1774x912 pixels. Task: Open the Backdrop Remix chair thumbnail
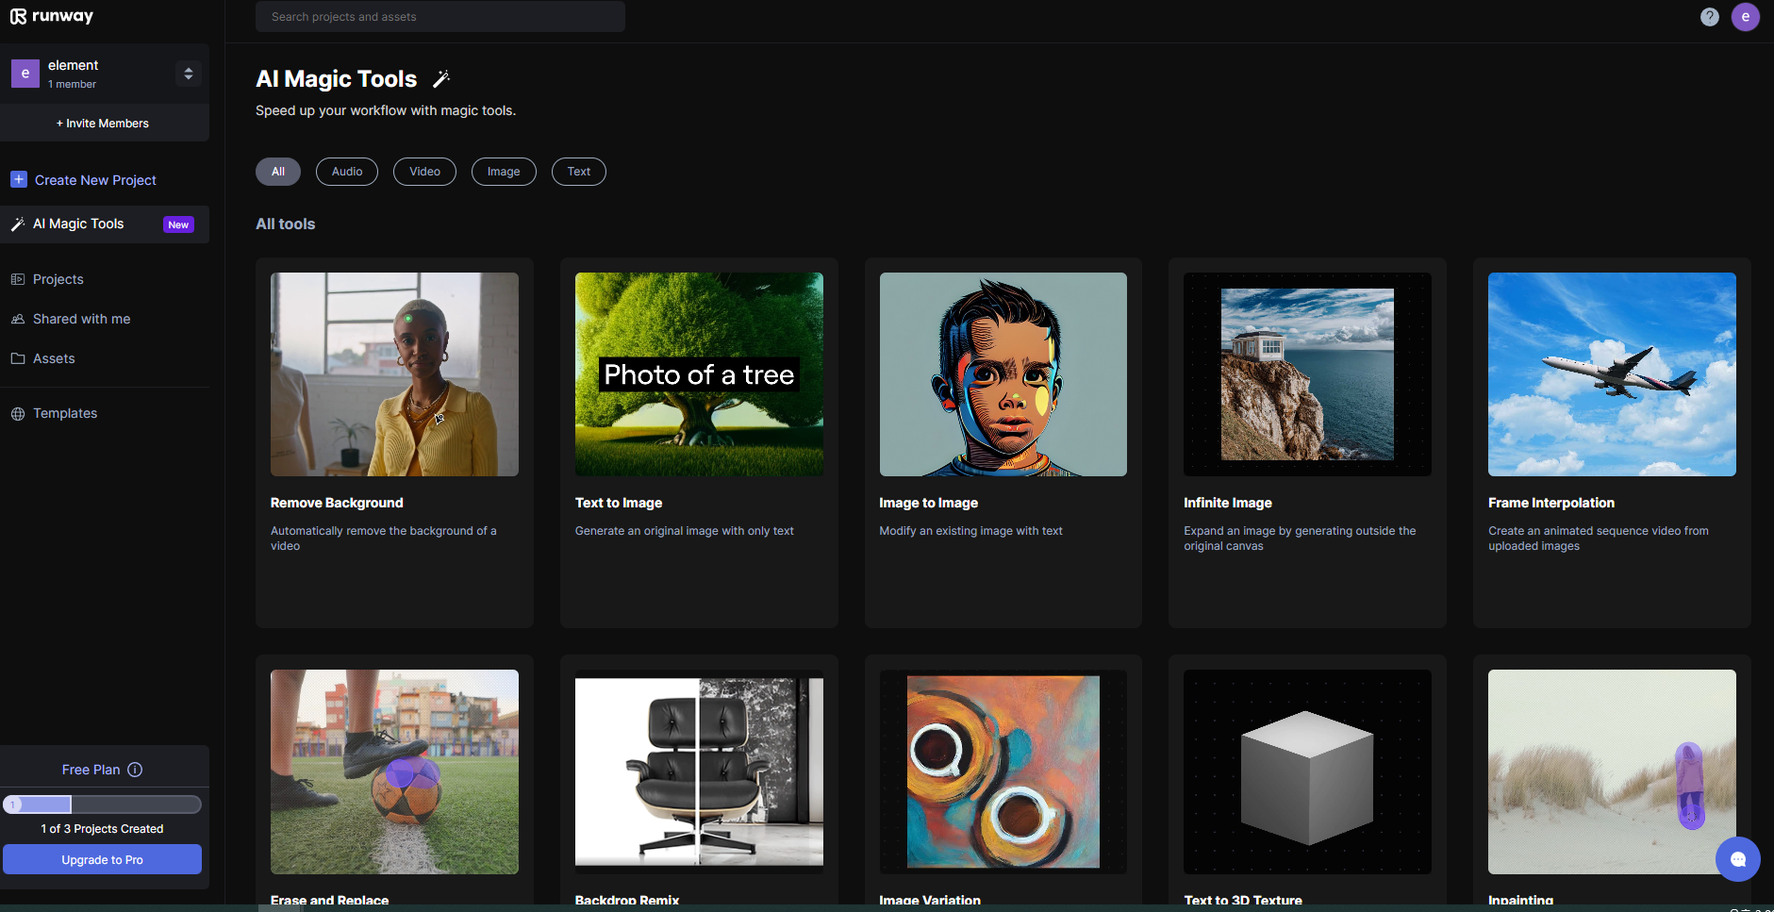[699, 771]
